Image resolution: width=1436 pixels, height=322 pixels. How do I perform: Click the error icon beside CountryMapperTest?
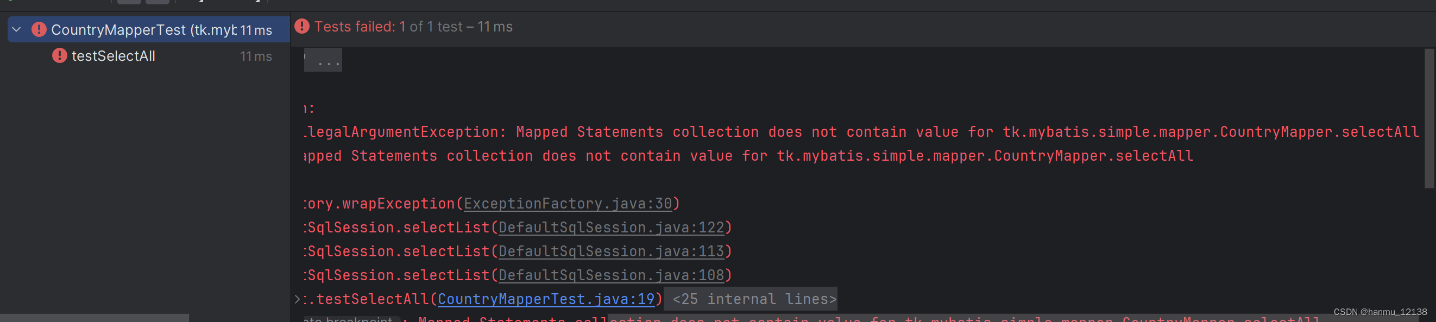[39, 29]
